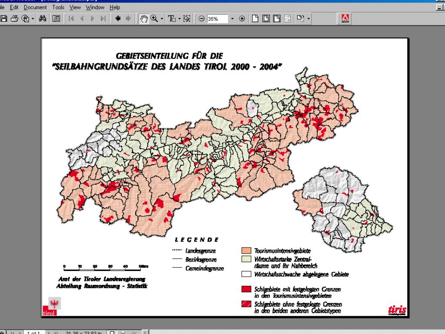This screenshot has width=445, height=334.
Task: Set view to Actual Size page icon
Action: point(255,19)
